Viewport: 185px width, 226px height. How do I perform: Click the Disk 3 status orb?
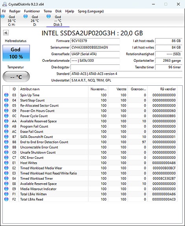[x=49, y=16]
